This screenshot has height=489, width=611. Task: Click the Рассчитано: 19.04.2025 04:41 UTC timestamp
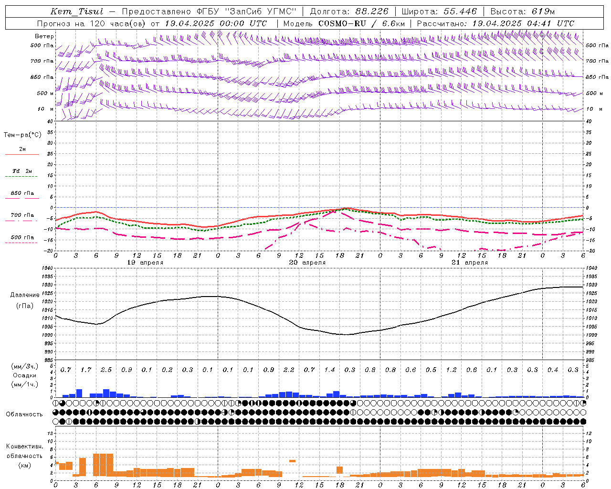point(495,23)
